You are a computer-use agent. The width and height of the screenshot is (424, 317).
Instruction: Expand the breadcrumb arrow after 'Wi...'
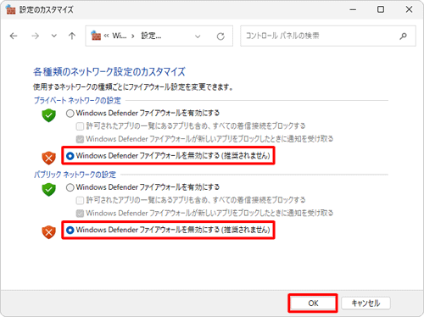133,36
